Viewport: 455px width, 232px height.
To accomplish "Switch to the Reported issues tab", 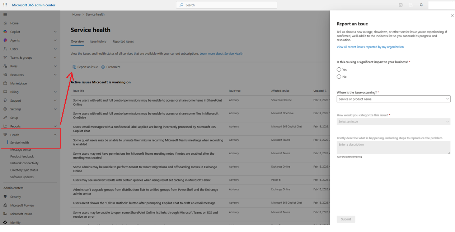I will pyautogui.click(x=123, y=42).
